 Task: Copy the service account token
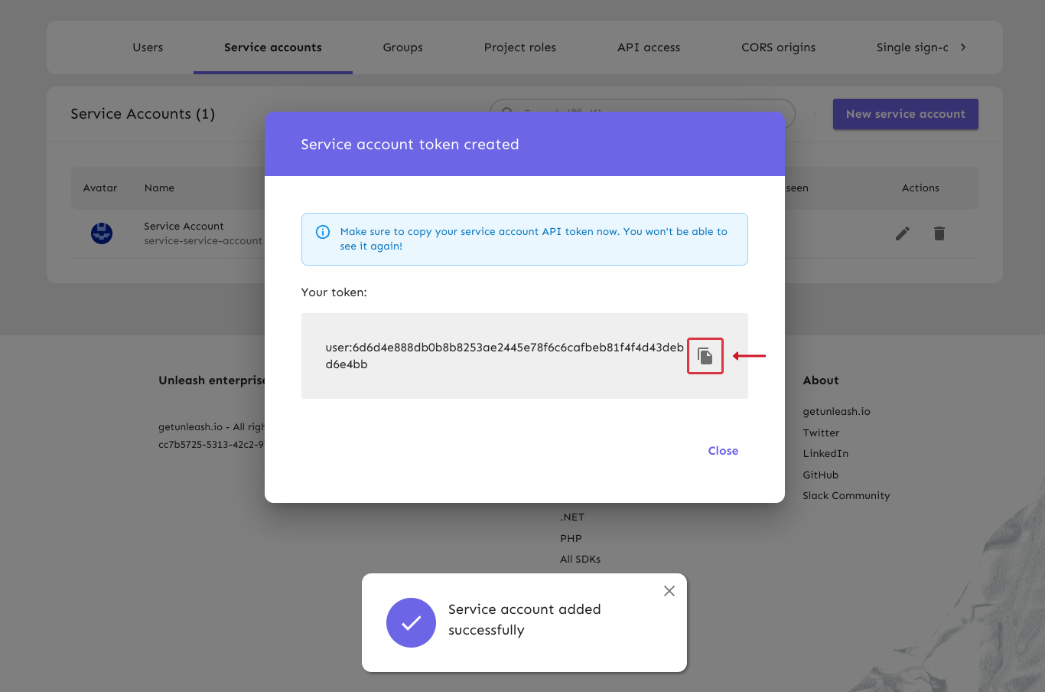point(705,356)
